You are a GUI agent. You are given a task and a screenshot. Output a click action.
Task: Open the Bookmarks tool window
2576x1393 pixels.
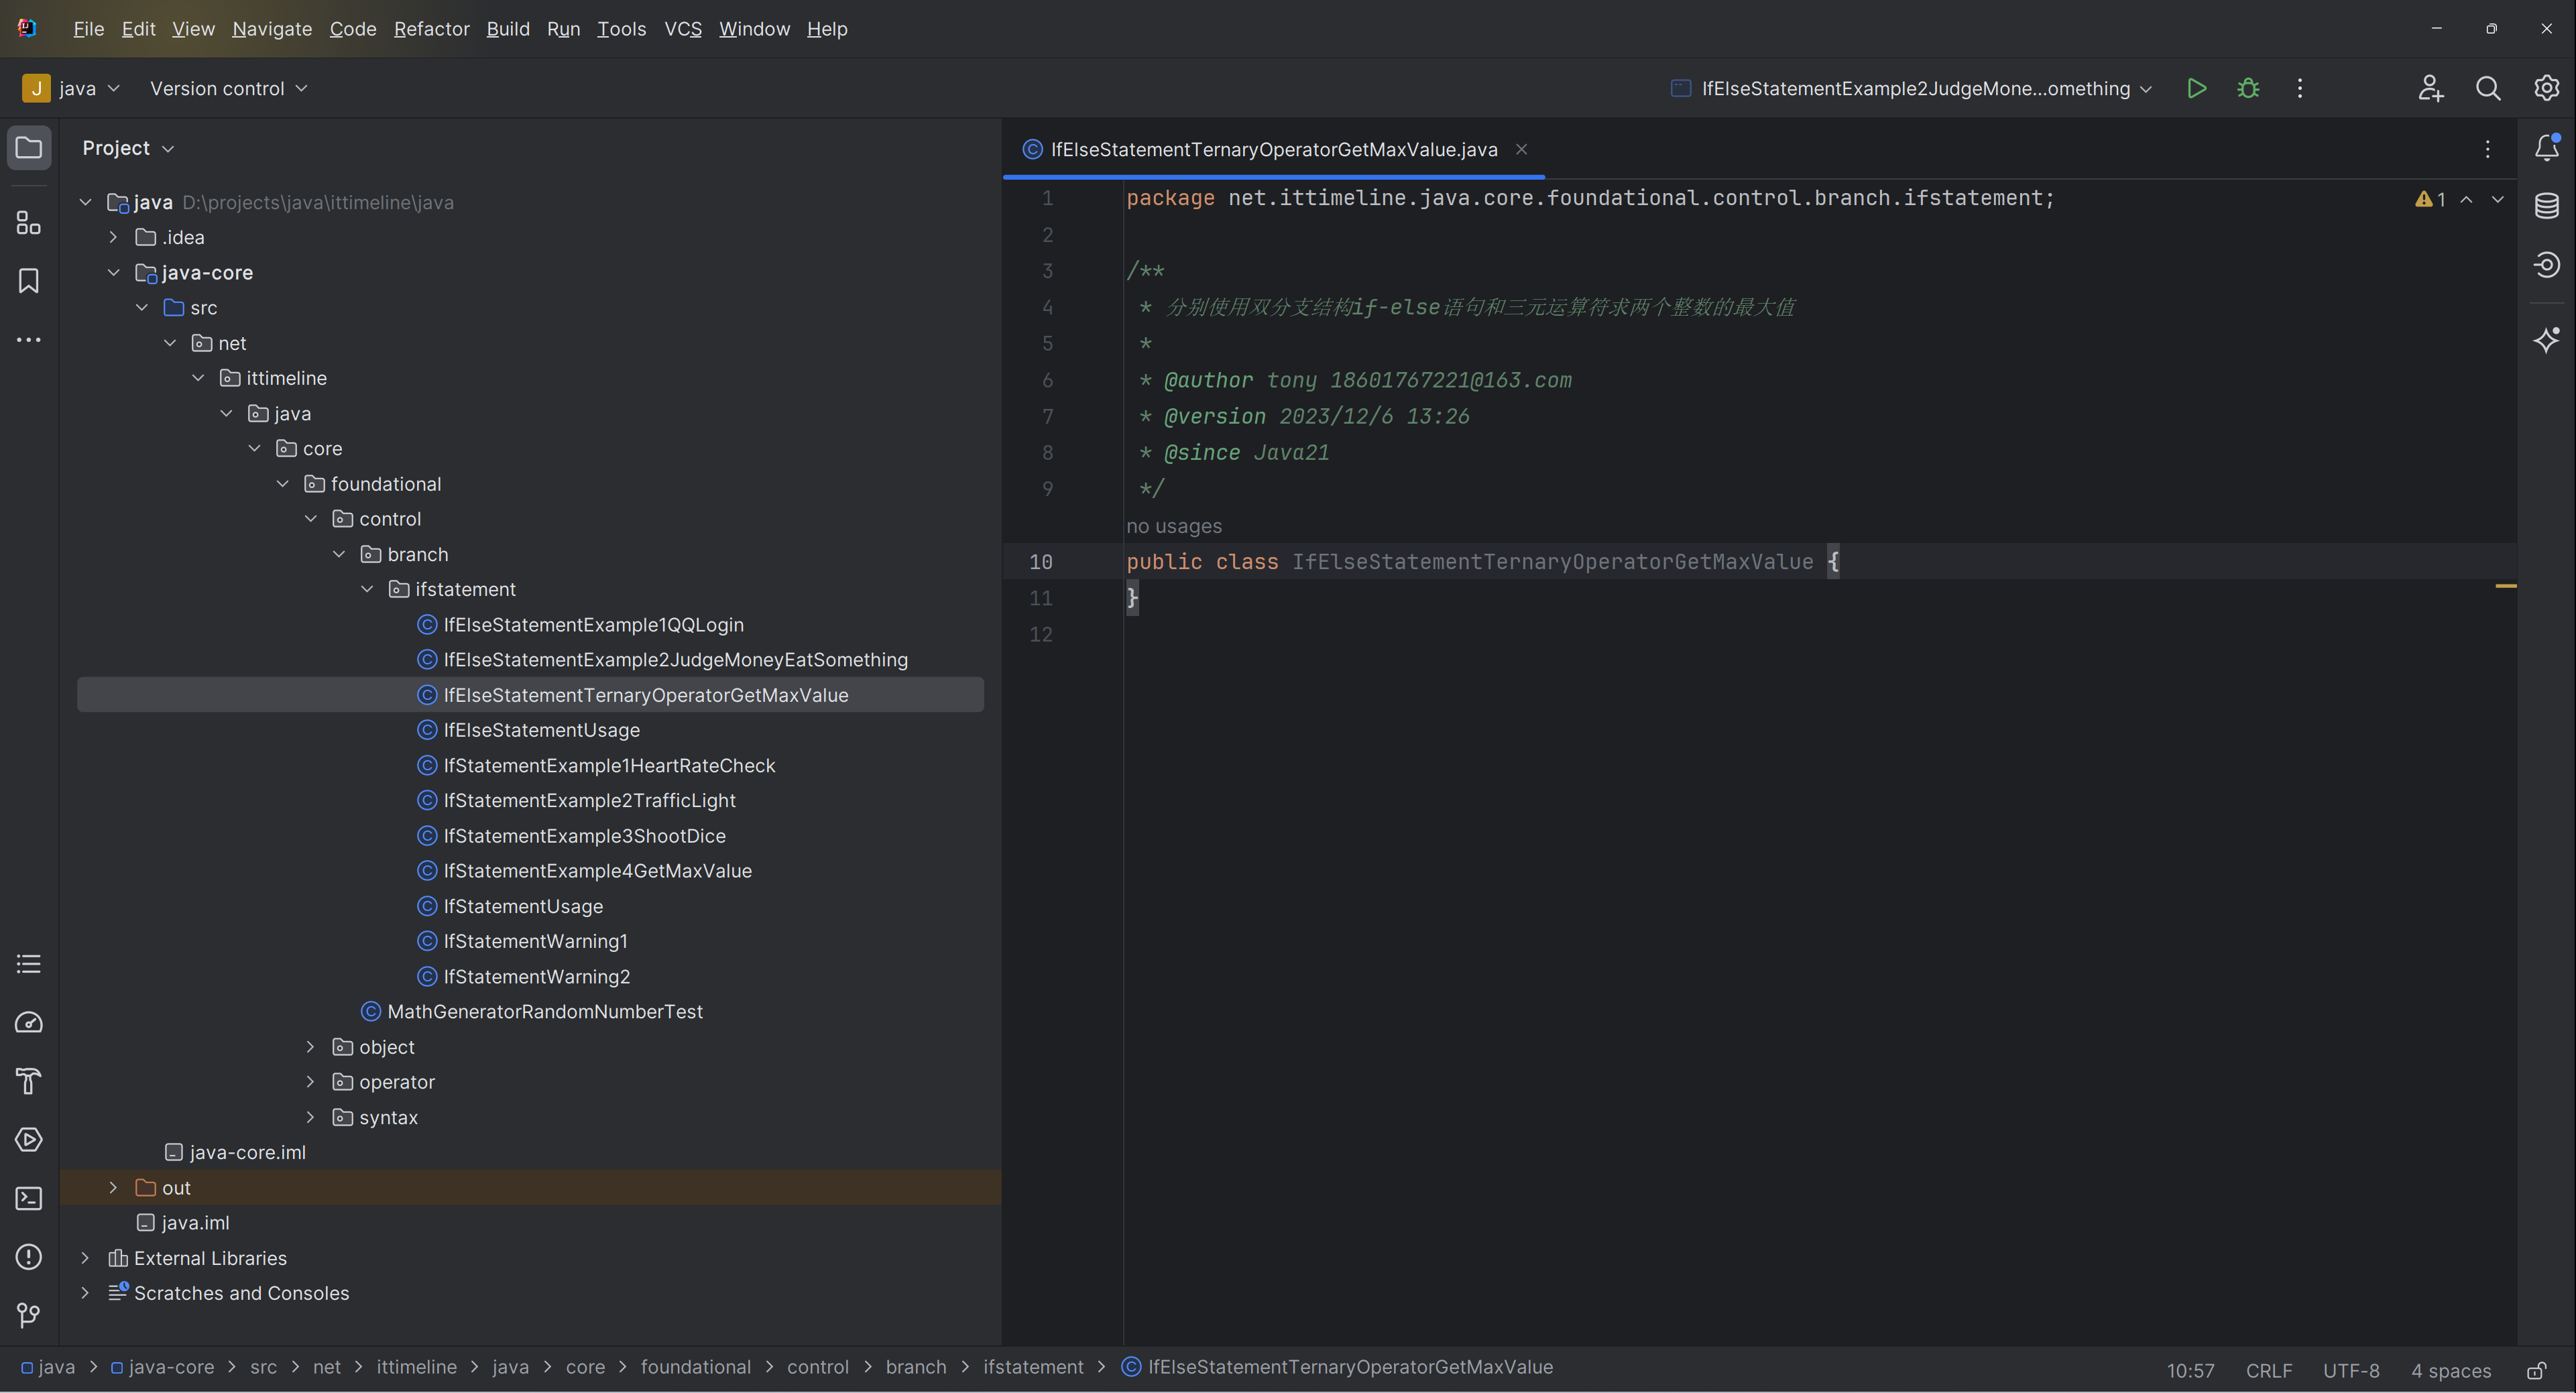pos(29,281)
